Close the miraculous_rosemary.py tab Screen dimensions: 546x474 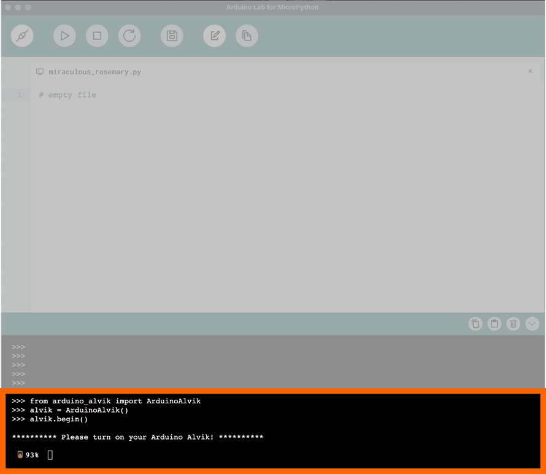point(530,71)
